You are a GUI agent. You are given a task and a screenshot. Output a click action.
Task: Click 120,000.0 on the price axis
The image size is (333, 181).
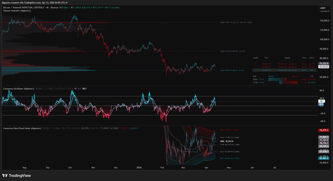(324, 21)
